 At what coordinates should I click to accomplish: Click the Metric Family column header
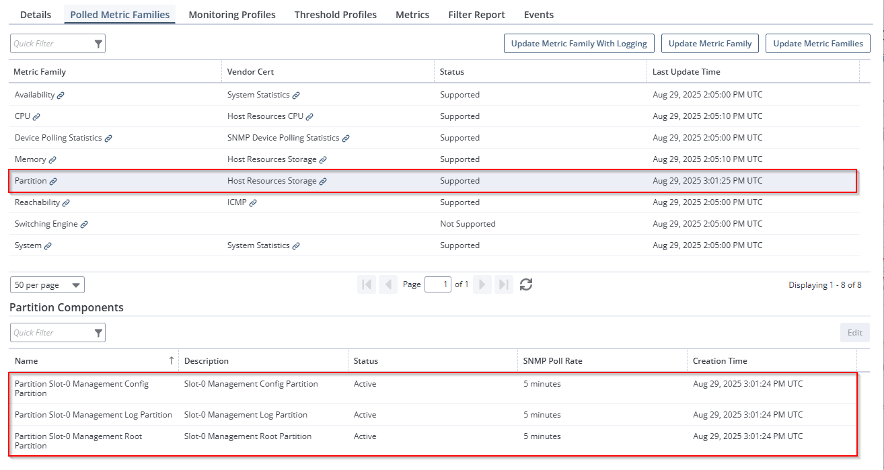[40, 72]
